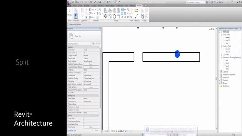Open the Floor Plan: Level 1 instance dropdown

[79, 44]
